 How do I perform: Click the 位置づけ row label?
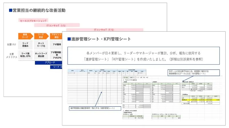click(x=11, y=44)
